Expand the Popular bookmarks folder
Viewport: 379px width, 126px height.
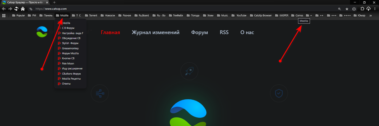18,15
